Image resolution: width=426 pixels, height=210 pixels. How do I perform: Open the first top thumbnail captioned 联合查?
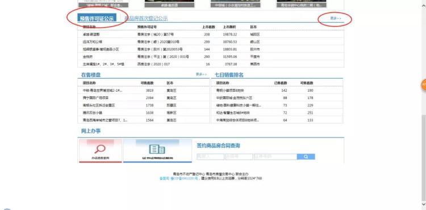103,4
